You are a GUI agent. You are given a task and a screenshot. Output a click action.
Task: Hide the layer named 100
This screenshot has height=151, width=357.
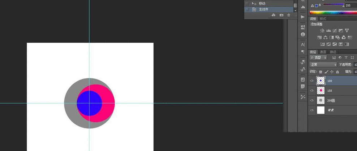(x=312, y=81)
